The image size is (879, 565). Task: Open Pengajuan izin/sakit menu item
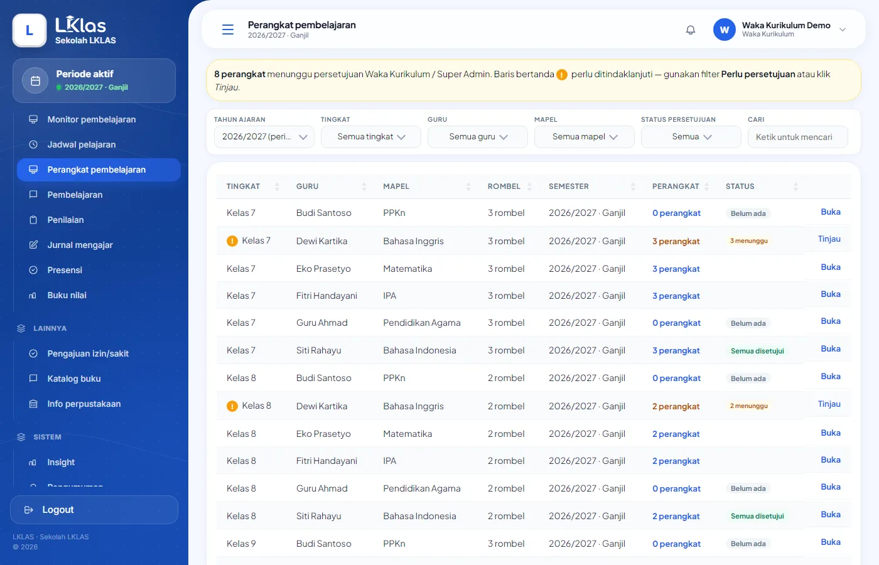point(99,353)
